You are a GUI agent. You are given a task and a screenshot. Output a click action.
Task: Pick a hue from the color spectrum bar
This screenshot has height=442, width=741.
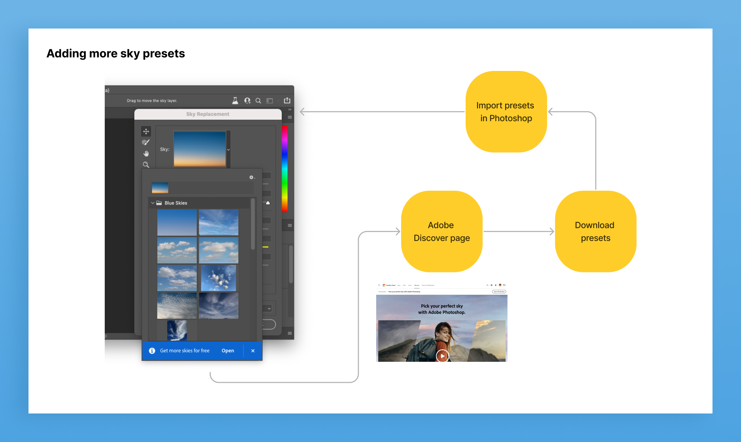click(285, 169)
